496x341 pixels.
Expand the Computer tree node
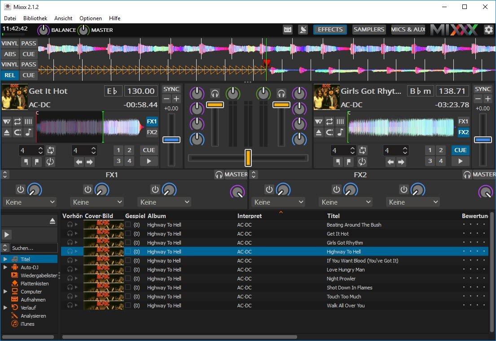[5, 292]
